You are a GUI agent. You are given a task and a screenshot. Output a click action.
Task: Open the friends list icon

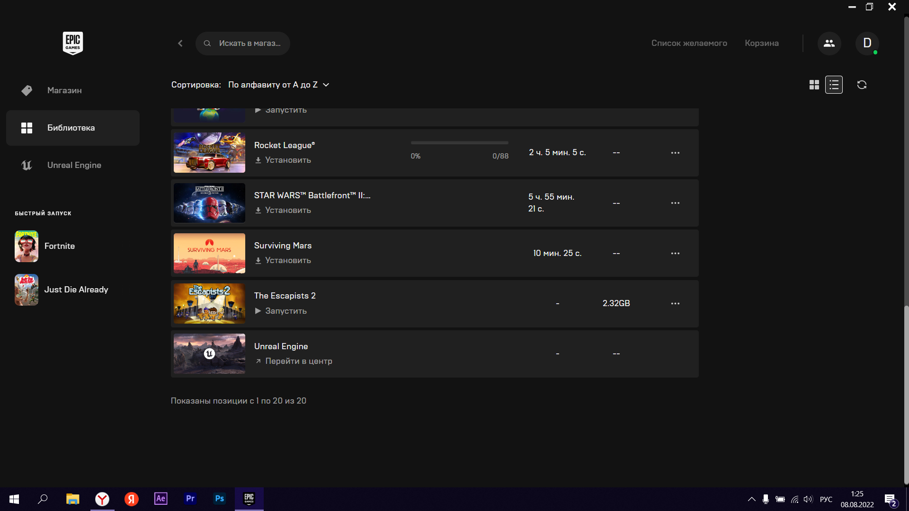click(829, 43)
